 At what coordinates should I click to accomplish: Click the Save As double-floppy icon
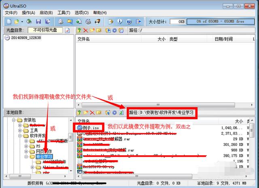tap(48, 21)
